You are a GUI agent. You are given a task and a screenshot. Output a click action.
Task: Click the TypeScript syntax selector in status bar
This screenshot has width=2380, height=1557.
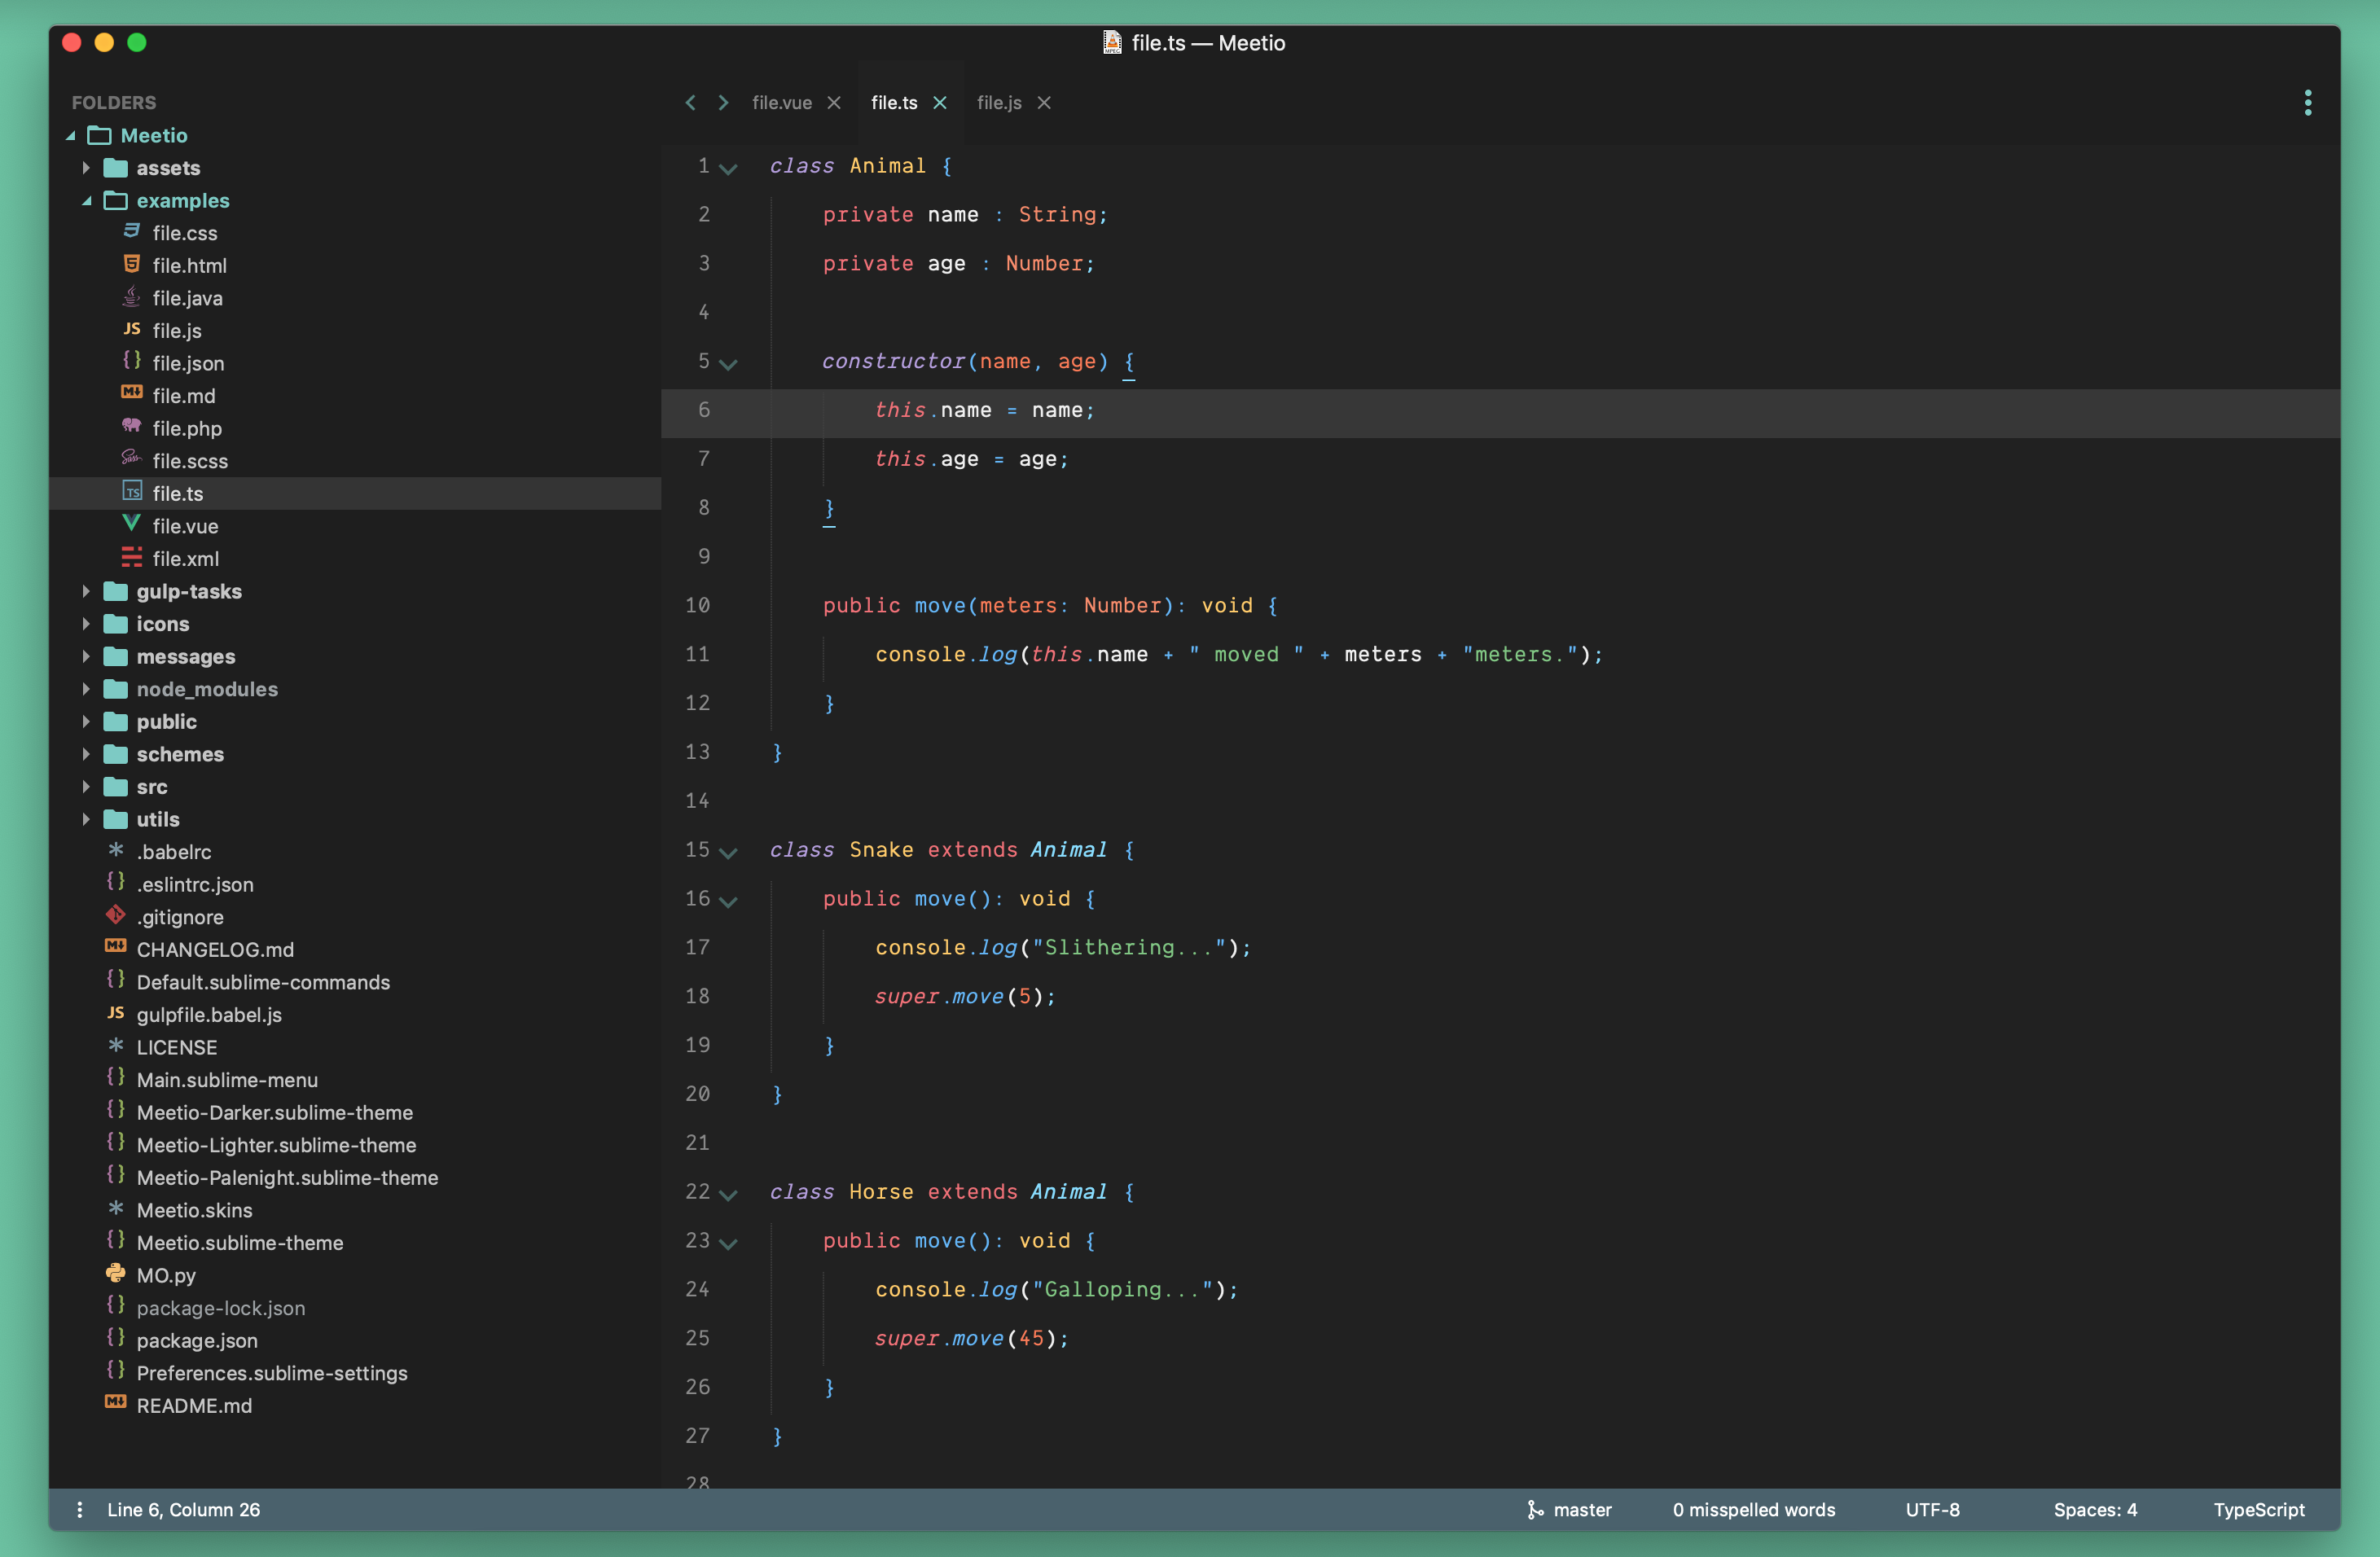tap(2258, 1509)
